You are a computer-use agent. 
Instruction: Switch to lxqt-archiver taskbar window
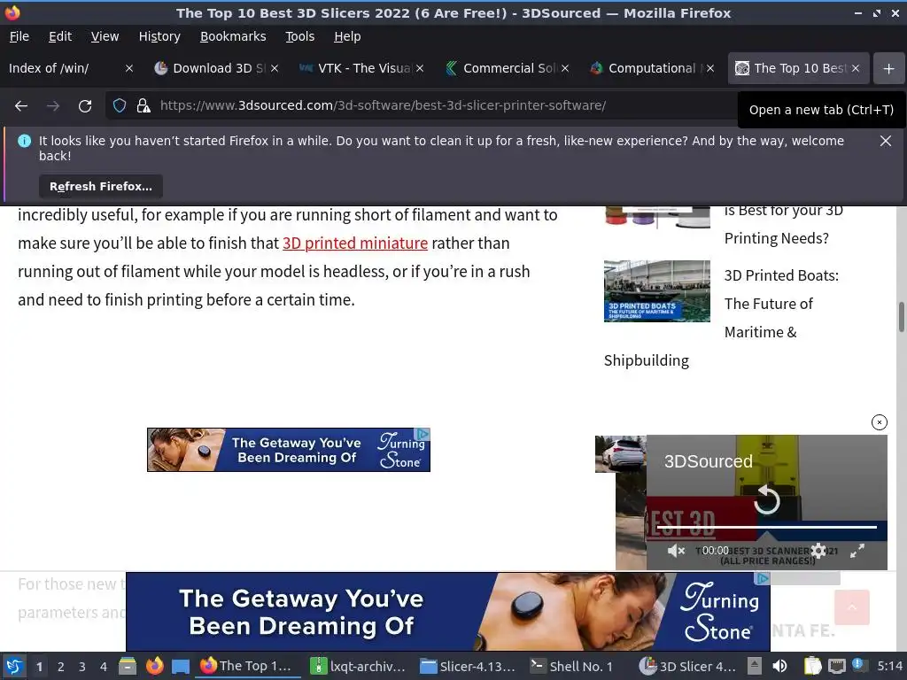(359, 666)
